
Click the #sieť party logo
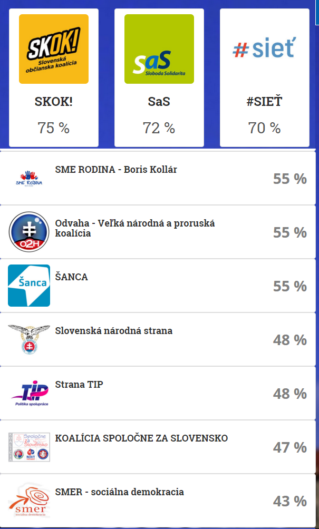coord(264,49)
